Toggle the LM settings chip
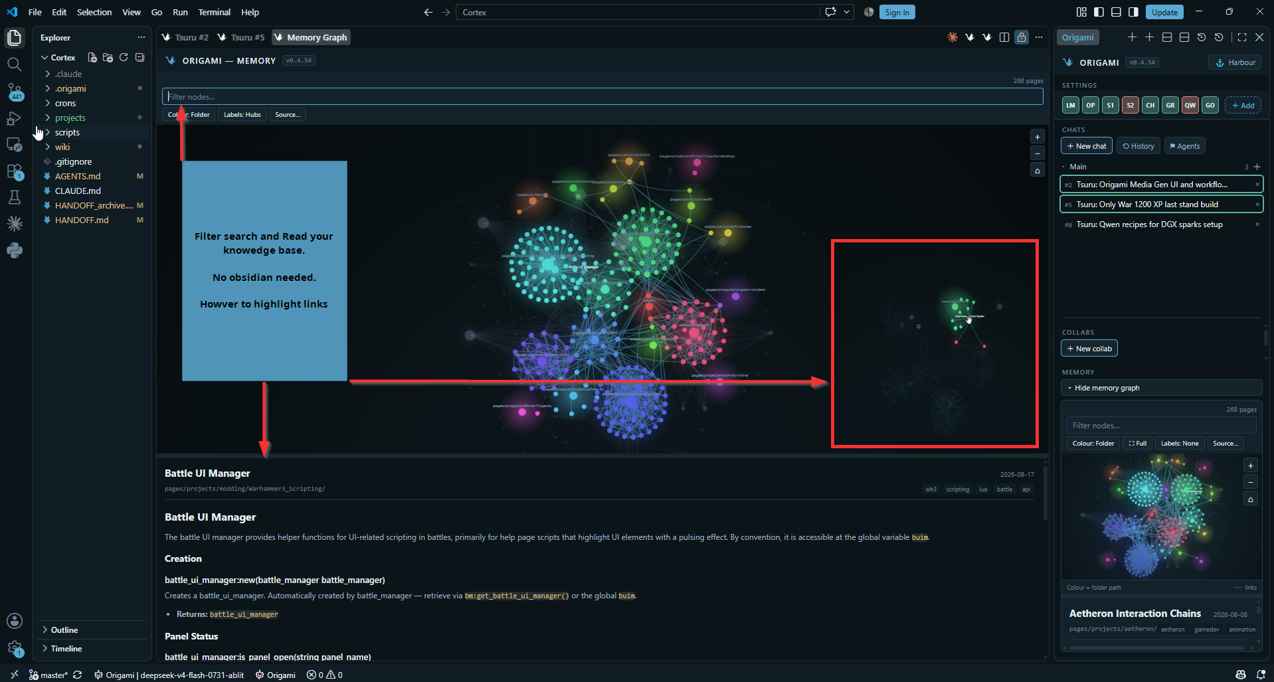This screenshot has height=682, width=1274. pyautogui.click(x=1071, y=105)
